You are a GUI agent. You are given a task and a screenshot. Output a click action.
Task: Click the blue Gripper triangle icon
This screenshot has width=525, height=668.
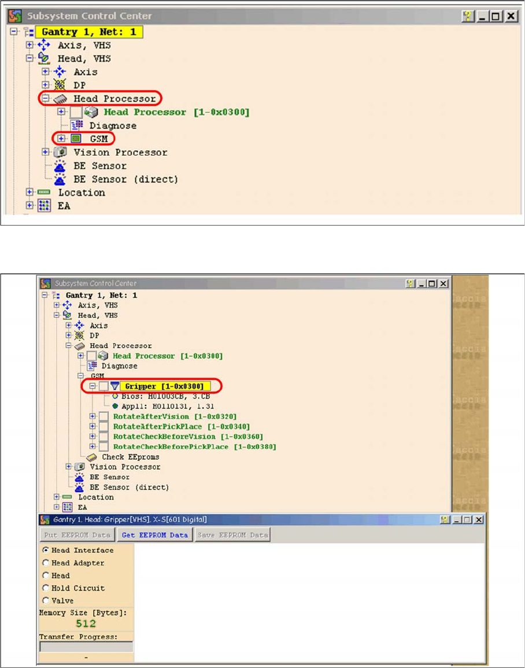[114, 386]
